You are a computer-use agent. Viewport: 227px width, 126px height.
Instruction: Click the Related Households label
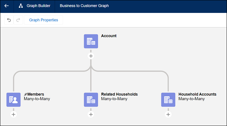point(119,94)
